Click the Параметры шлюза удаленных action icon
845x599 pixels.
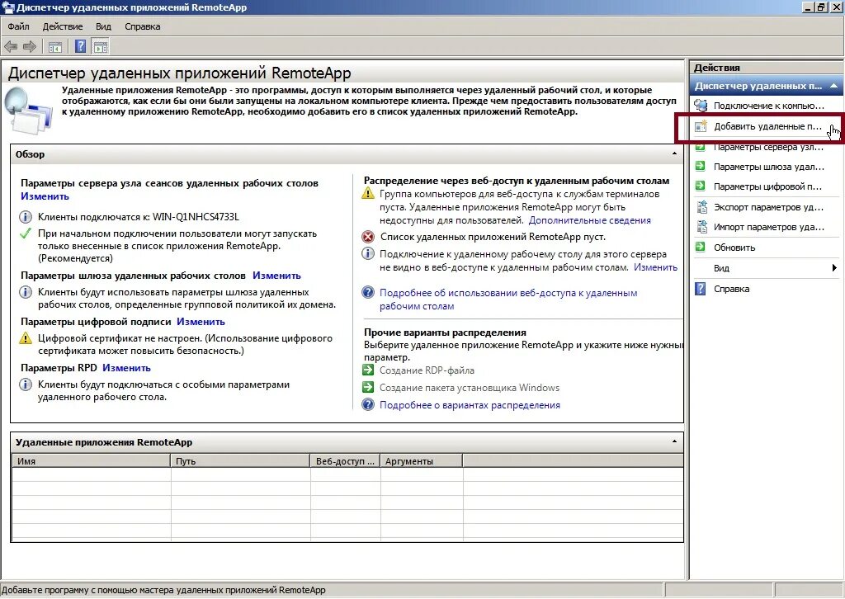click(x=701, y=167)
